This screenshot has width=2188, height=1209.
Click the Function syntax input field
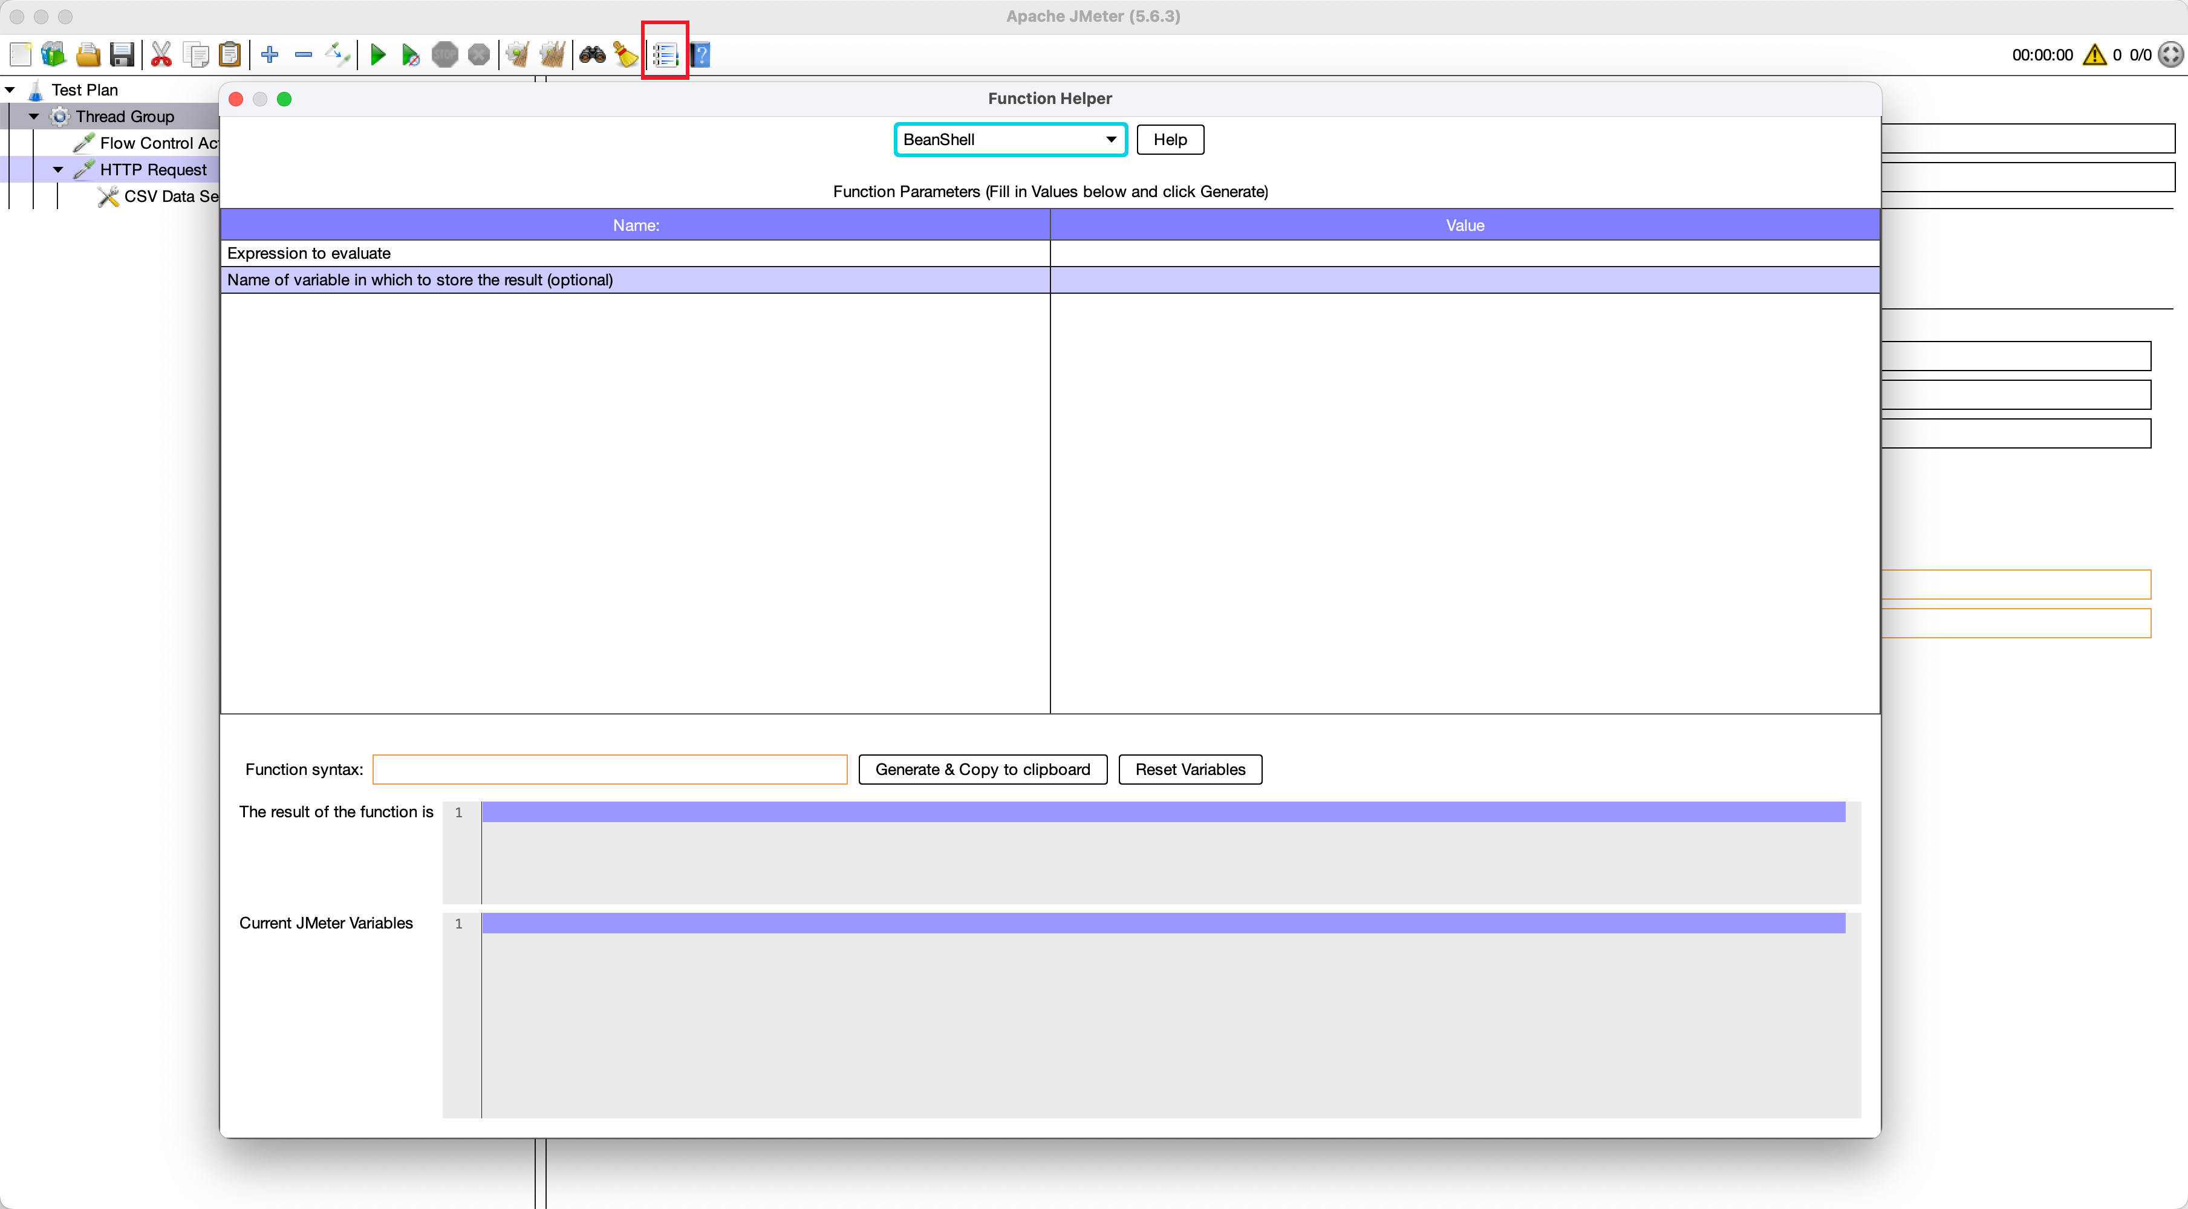point(610,769)
